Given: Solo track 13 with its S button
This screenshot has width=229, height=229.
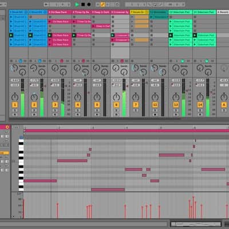Looking at the screenshot, I should pyautogui.click(x=176, y=110).
